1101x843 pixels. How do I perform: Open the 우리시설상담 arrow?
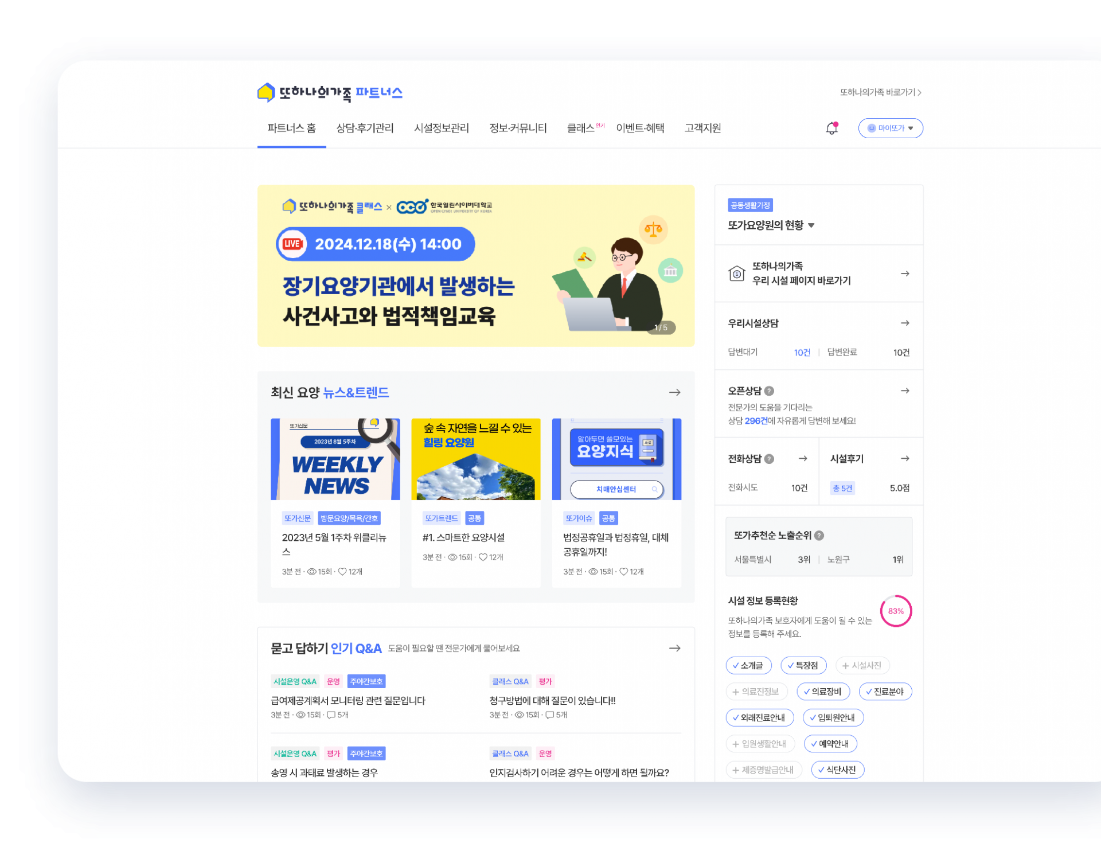coord(905,323)
